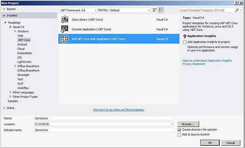The height and width of the screenshot is (148, 245).
Task: Click the ASP.NET Core Web Application globe icon
Action: tap(65, 39)
